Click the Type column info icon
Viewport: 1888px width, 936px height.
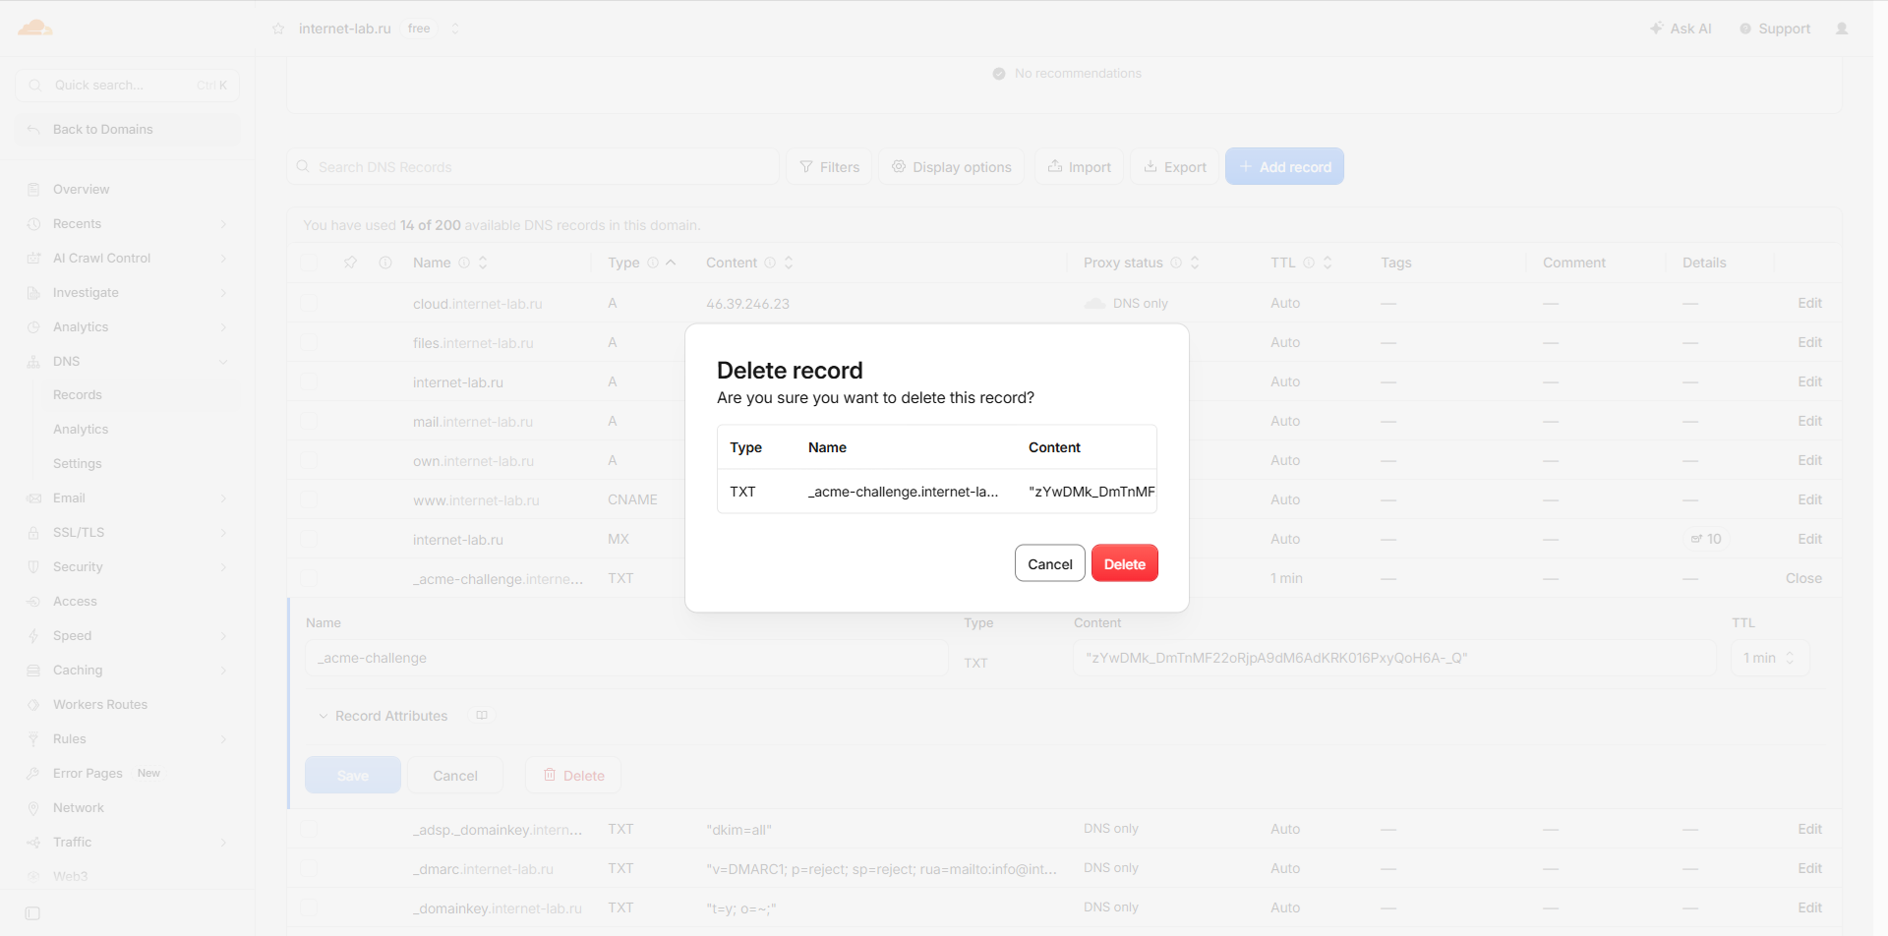point(653,263)
